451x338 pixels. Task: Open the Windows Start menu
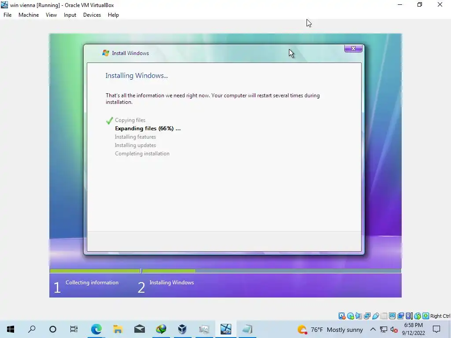point(11,329)
